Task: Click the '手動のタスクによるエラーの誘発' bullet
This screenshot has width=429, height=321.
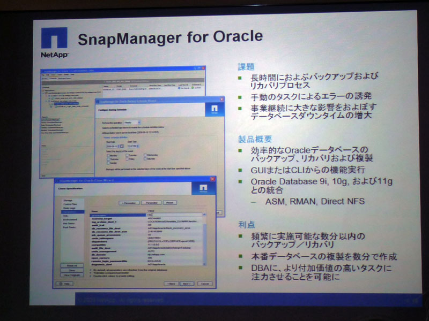Action: pyautogui.click(x=311, y=96)
